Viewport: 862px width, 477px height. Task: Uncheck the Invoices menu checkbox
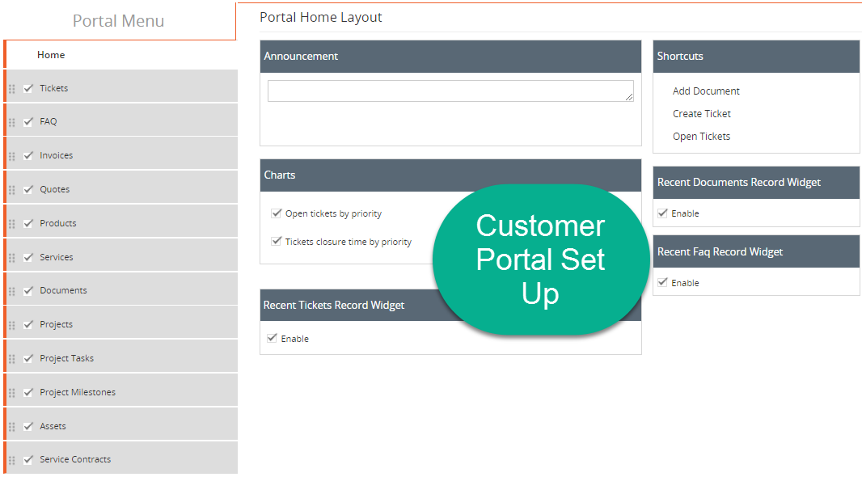click(x=28, y=155)
